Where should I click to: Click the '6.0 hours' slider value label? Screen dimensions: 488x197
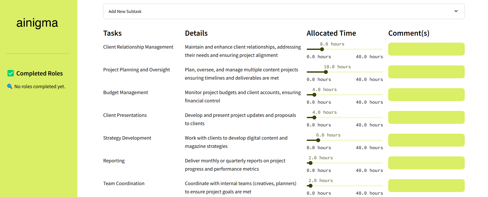point(328,135)
